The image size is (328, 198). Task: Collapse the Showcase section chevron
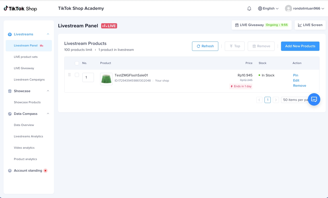pos(48,91)
